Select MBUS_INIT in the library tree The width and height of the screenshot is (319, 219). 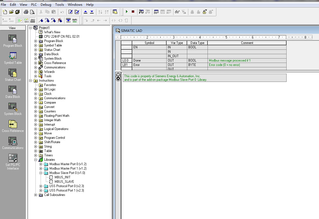[x=62, y=177]
